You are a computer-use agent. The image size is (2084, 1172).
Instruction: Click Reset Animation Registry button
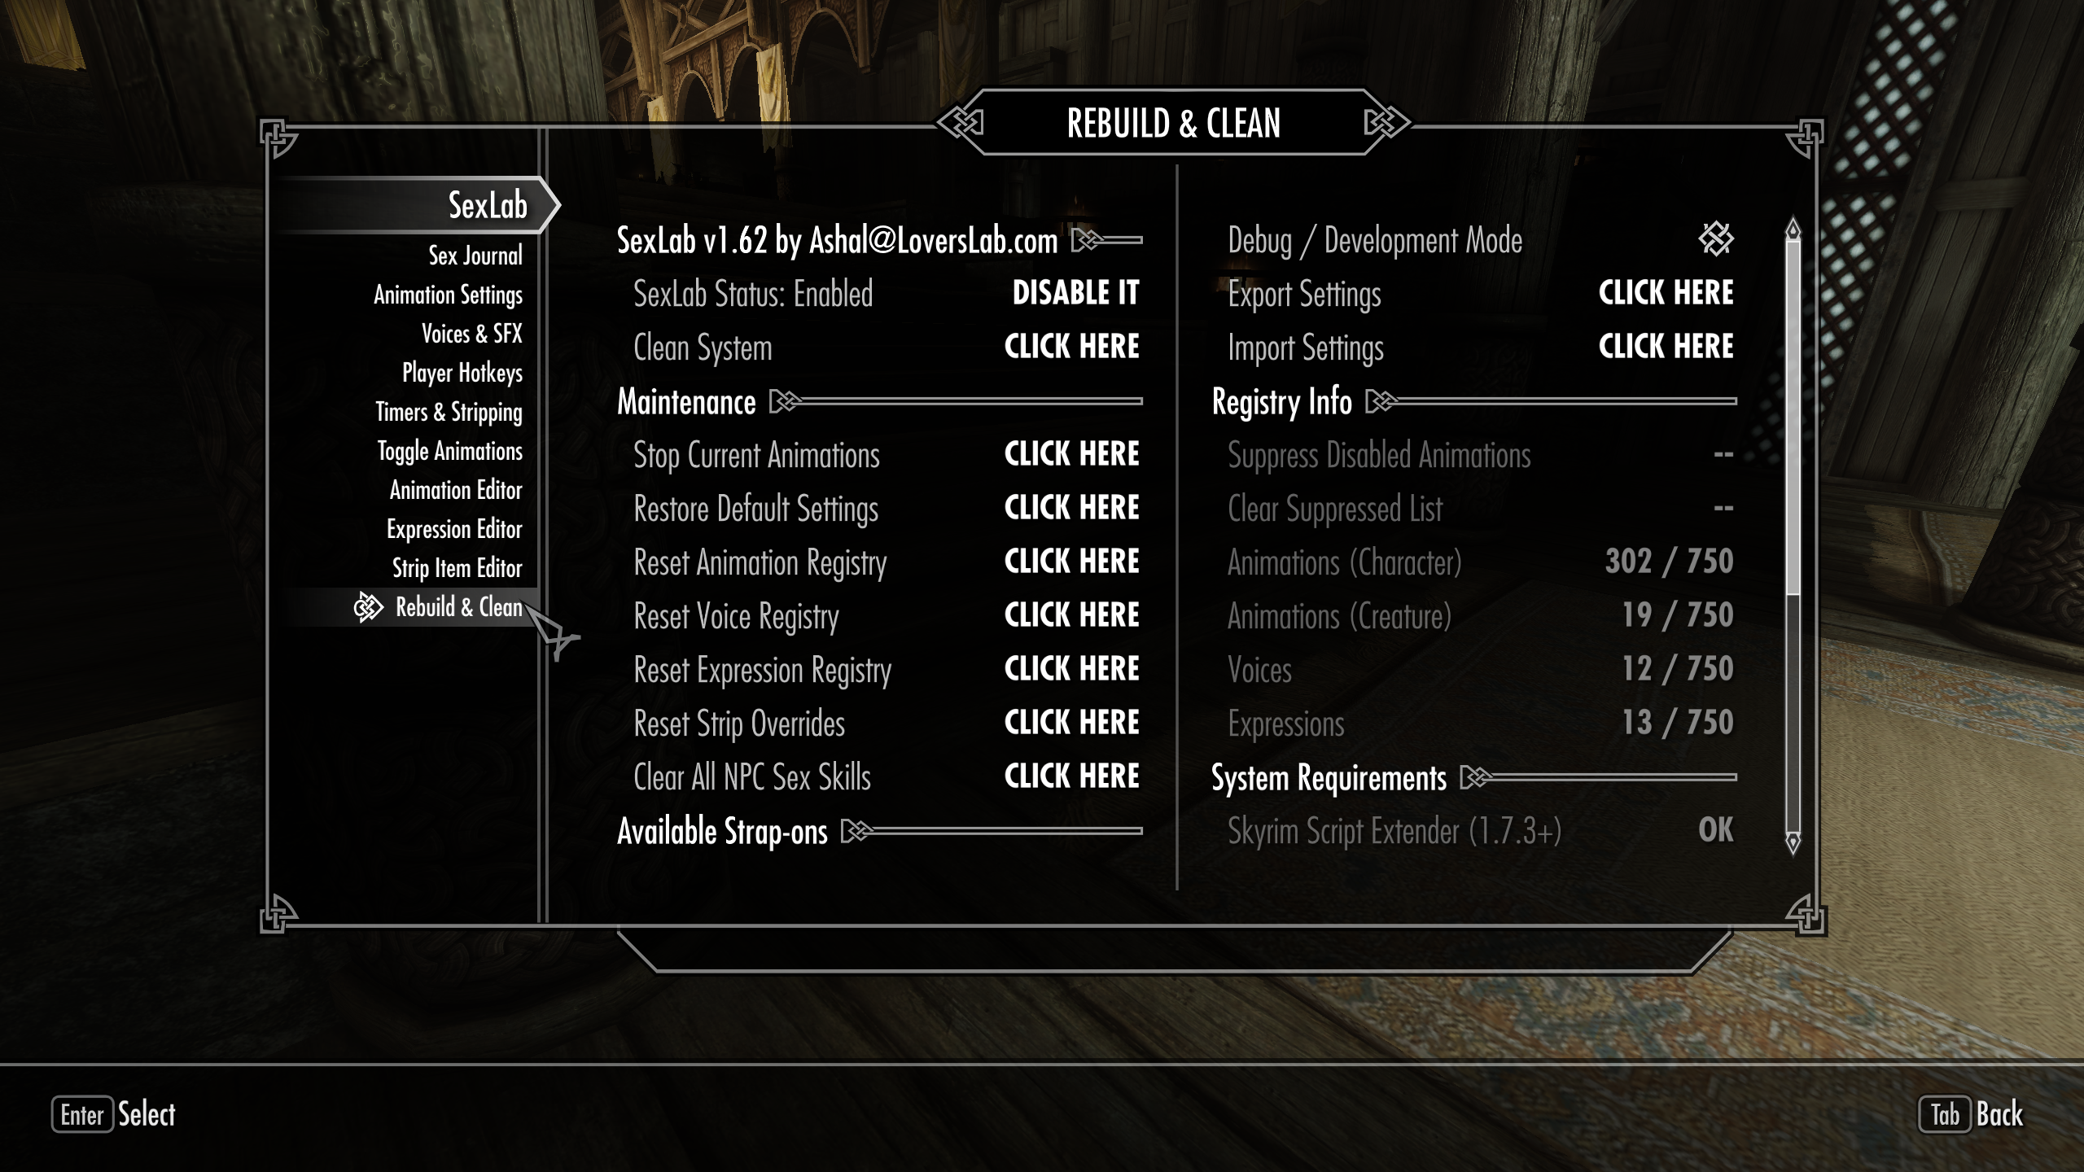pyautogui.click(x=1072, y=562)
